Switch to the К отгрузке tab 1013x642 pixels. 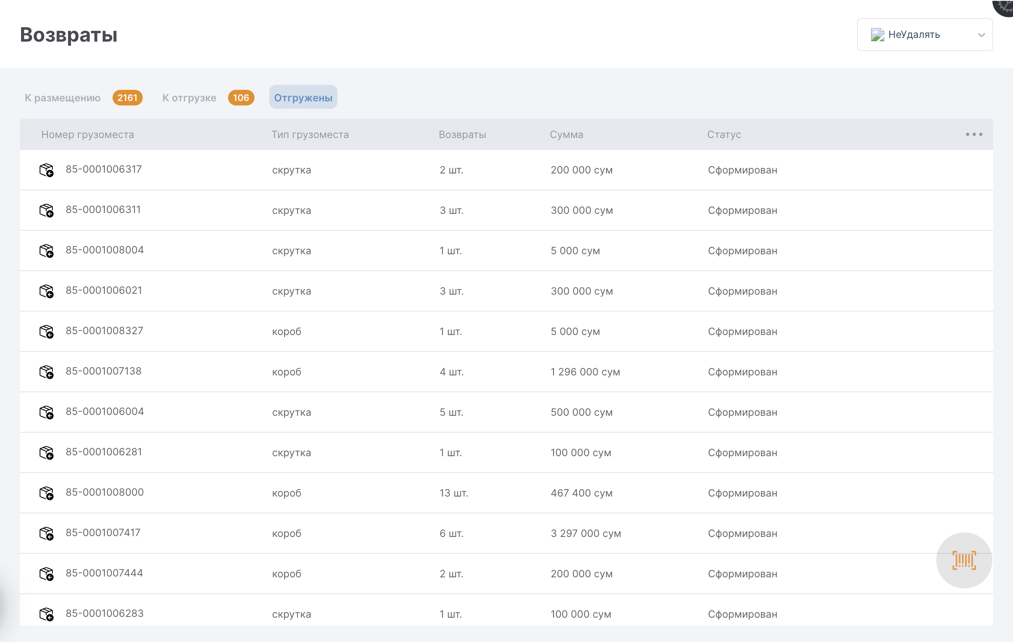coord(189,98)
